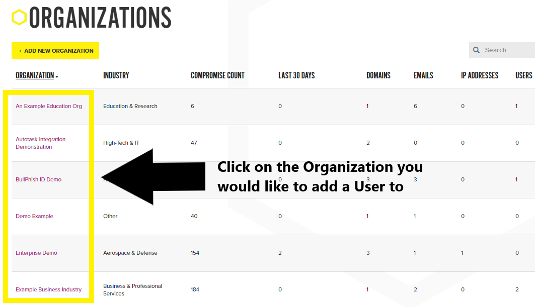
Task: Select the BullPhish ID Demo organization
Action: pyautogui.click(x=39, y=179)
